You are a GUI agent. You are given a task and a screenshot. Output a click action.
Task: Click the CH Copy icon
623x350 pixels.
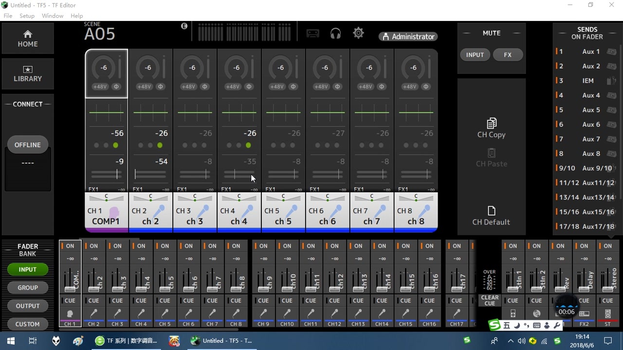click(x=492, y=123)
